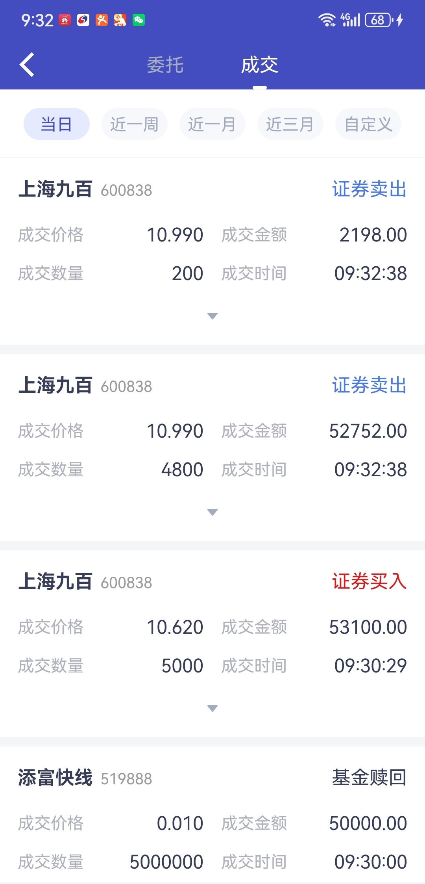425x884 pixels.
Task: Choose the 近一周 time filter
Action: click(x=135, y=124)
